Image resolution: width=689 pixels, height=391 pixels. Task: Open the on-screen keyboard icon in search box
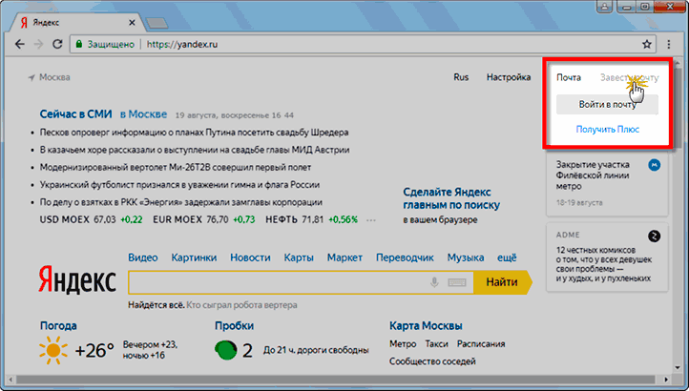(457, 282)
